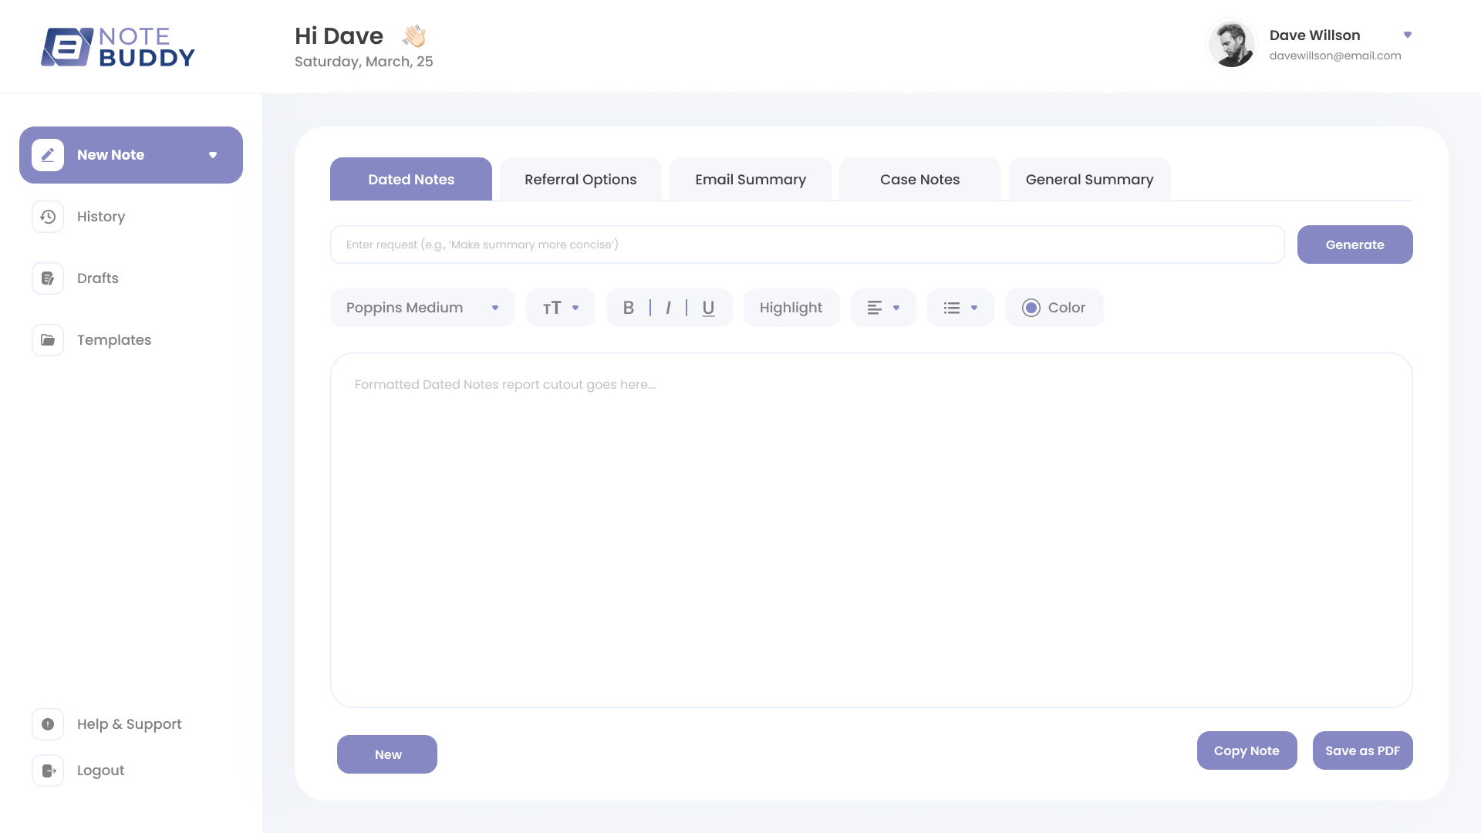
Task: Open the Case Notes tab
Action: tap(919, 180)
